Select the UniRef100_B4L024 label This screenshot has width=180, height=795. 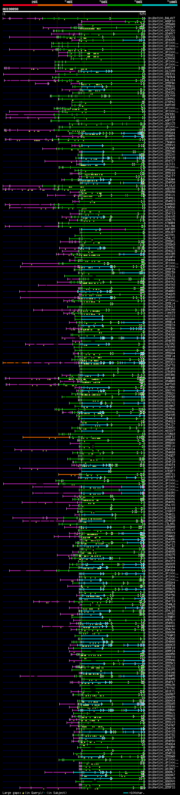point(161,80)
